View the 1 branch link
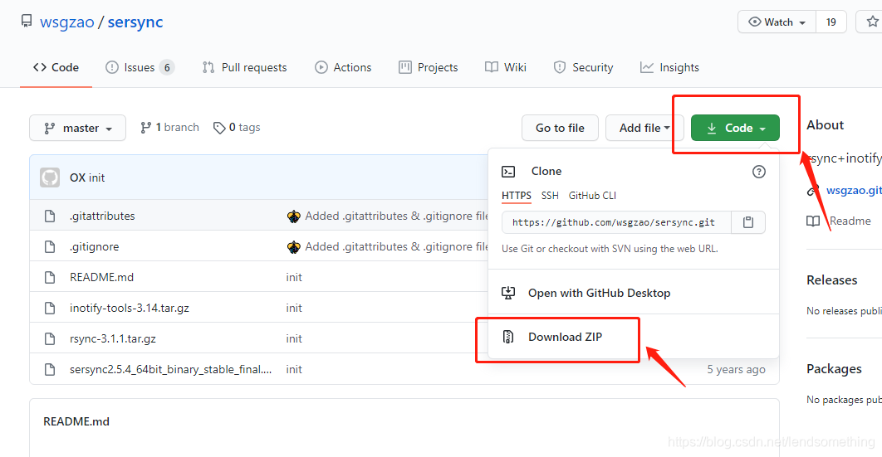The height and width of the screenshot is (457, 882). click(x=169, y=128)
